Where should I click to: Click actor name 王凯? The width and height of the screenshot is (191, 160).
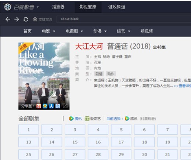97,57
